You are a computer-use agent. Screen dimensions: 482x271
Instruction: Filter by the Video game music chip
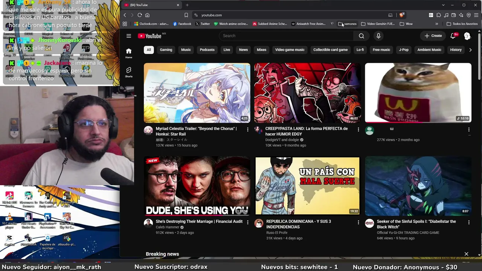290,50
